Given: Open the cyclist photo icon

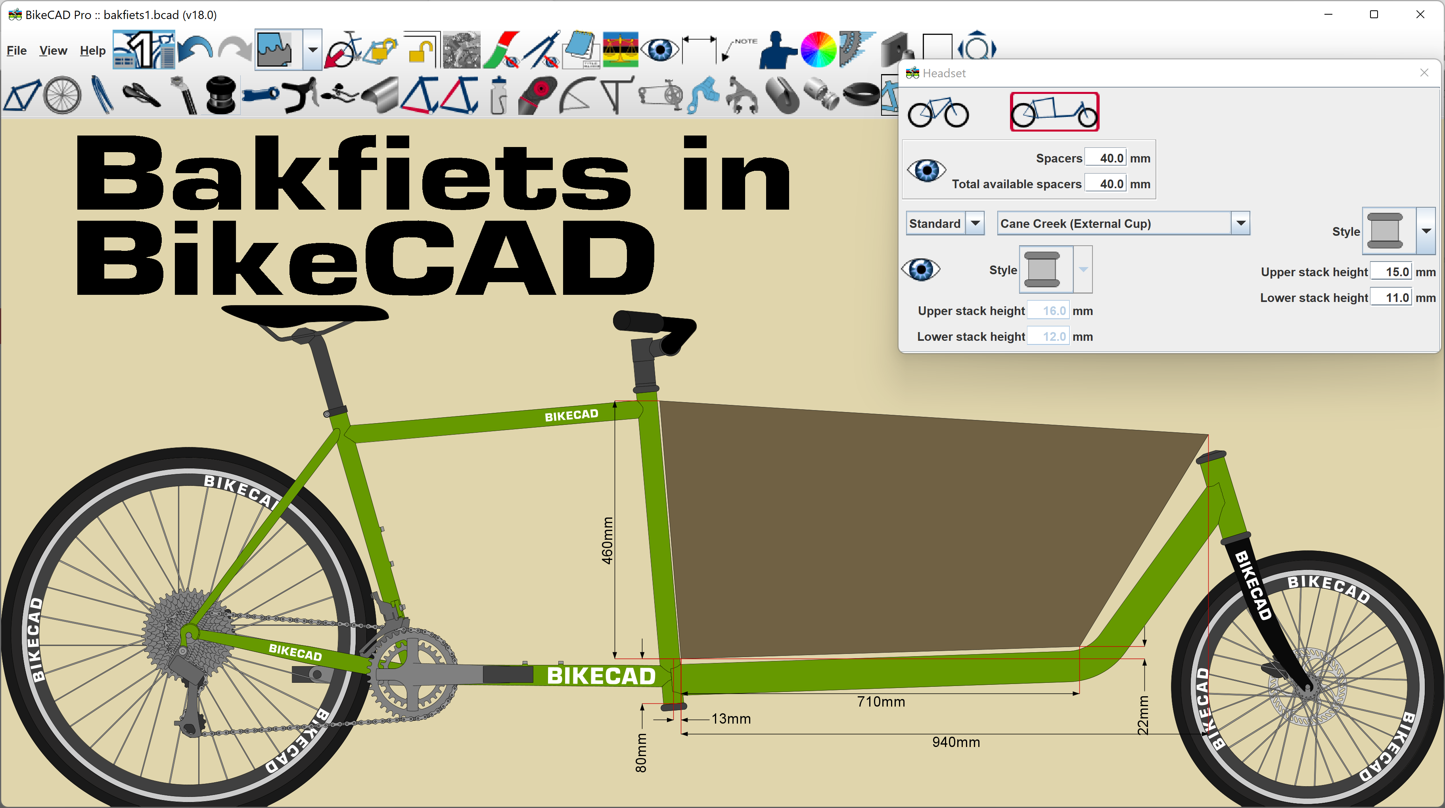Looking at the screenshot, I should tap(461, 50).
